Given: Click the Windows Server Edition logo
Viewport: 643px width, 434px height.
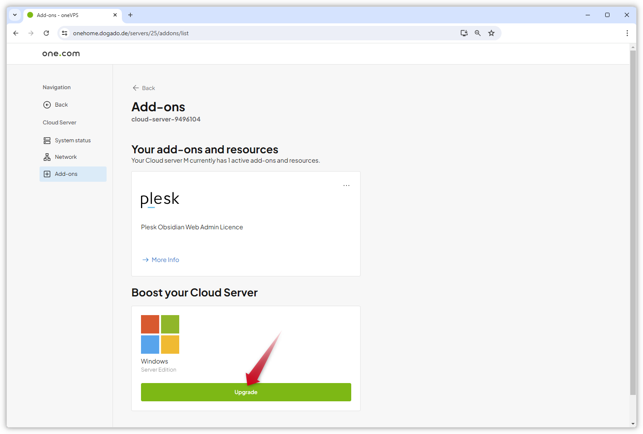Looking at the screenshot, I should (160, 334).
